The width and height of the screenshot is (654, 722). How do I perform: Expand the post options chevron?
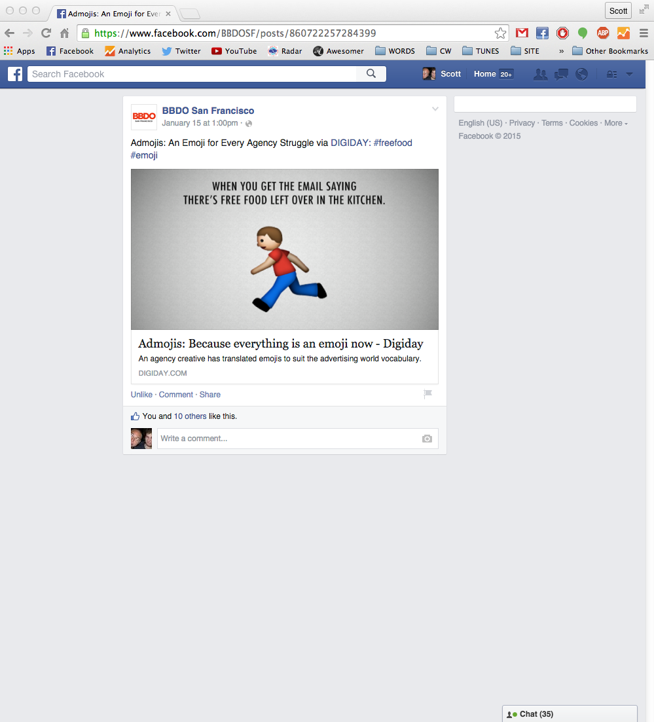[435, 109]
